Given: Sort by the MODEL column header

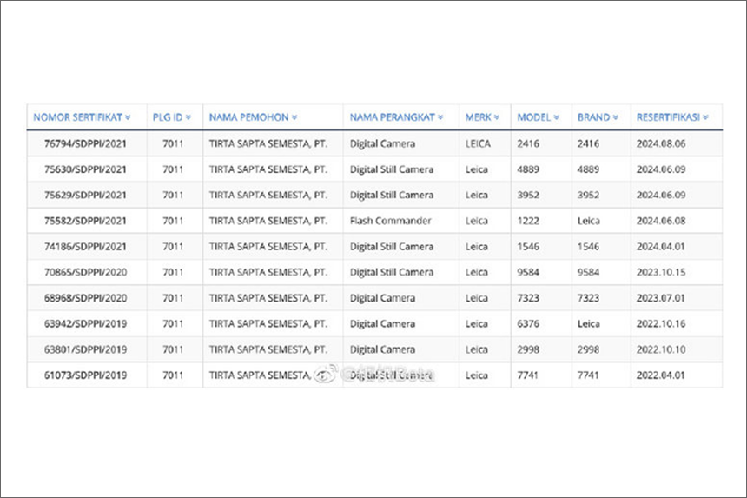Looking at the screenshot, I should [538, 117].
